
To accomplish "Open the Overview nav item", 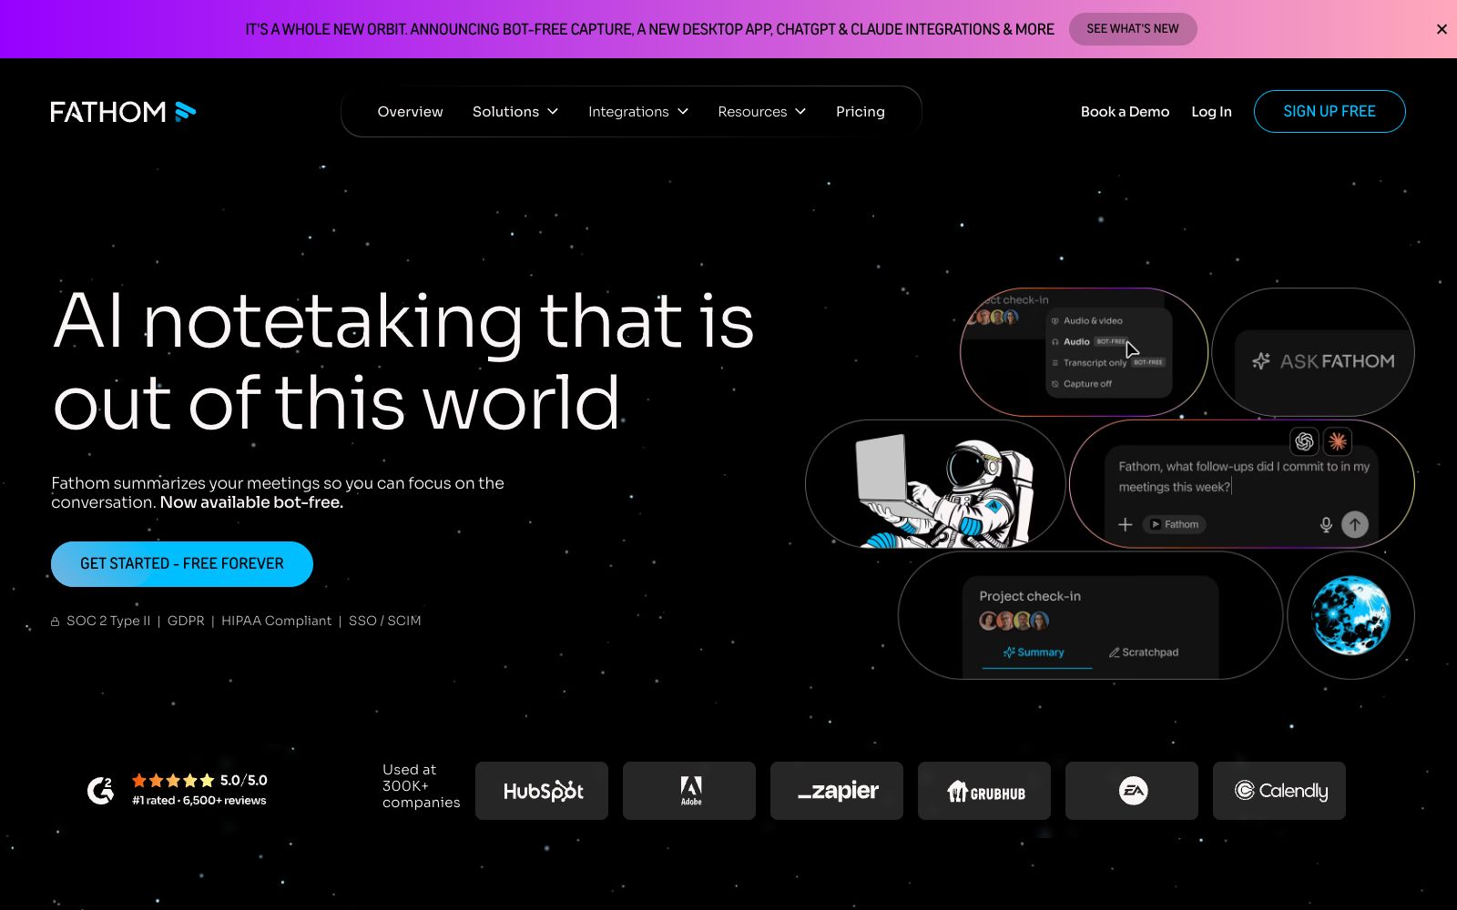I will point(410,112).
